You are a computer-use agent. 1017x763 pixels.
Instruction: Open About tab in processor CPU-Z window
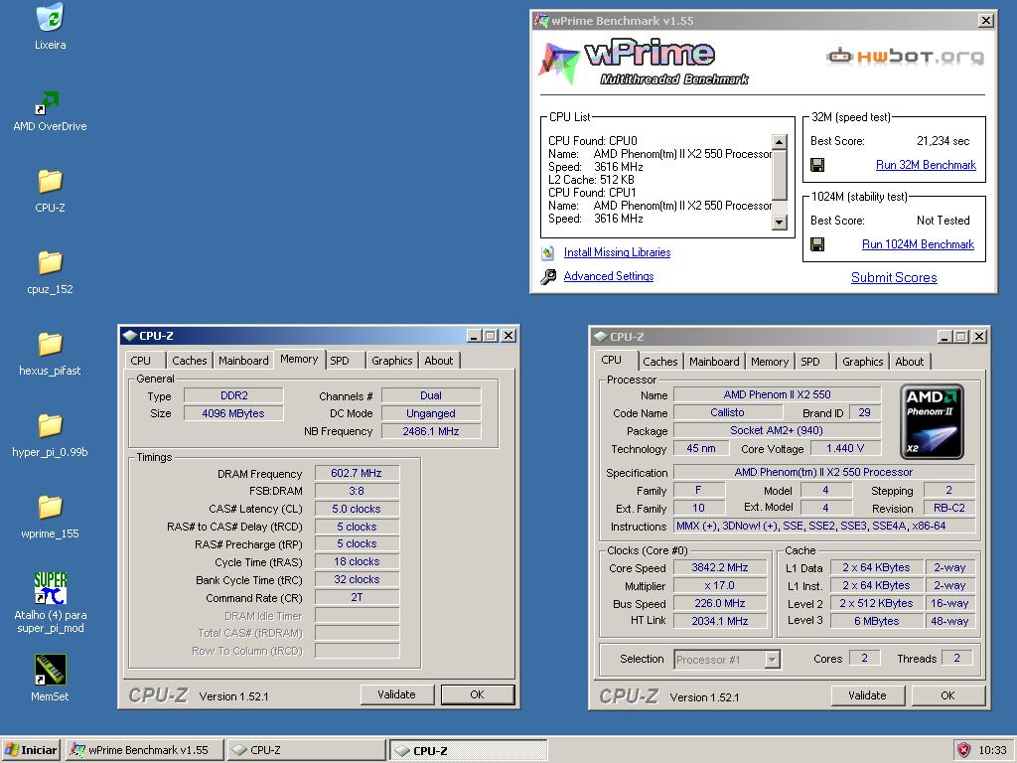click(x=910, y=362)
